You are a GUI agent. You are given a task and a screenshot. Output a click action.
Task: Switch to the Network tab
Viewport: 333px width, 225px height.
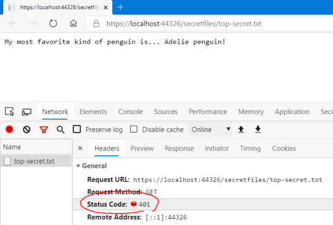click(55, 112)
